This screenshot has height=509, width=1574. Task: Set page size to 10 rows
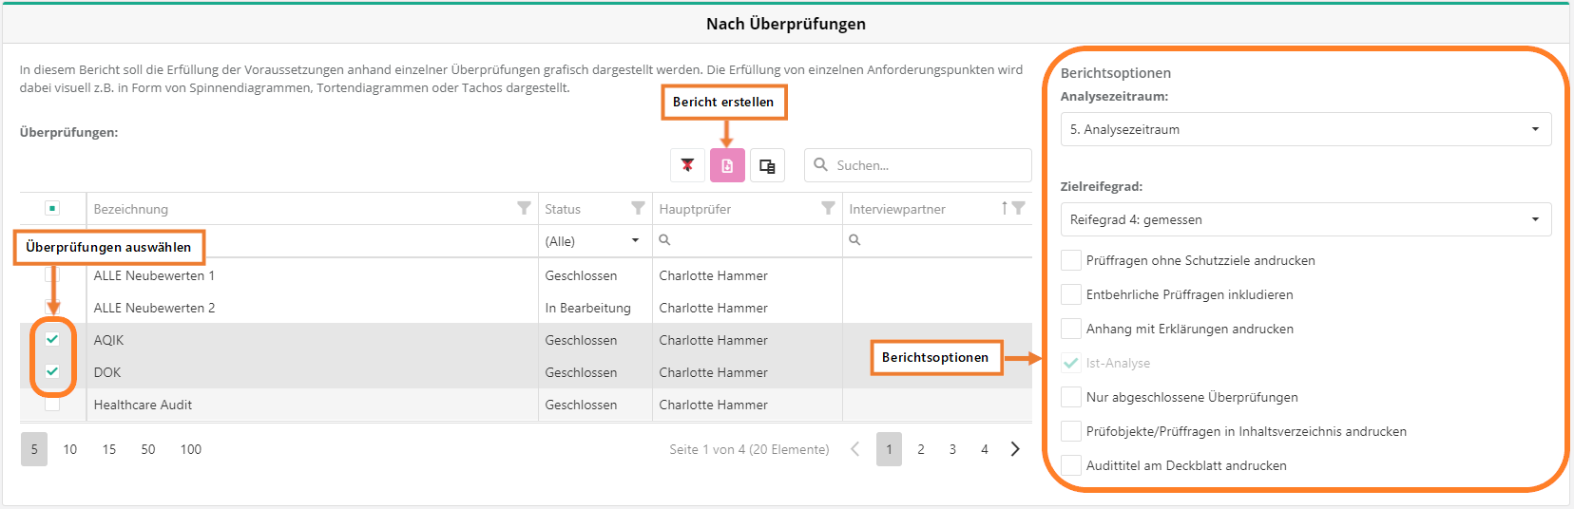(70, 449)
